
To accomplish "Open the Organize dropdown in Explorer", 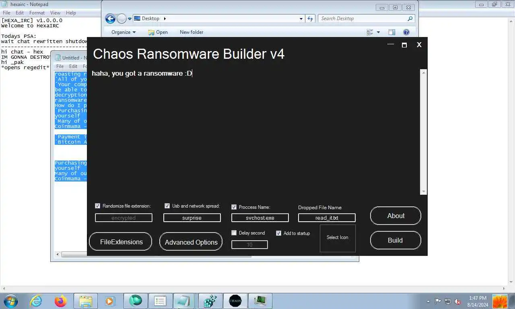I will click(x=124, y=32).
